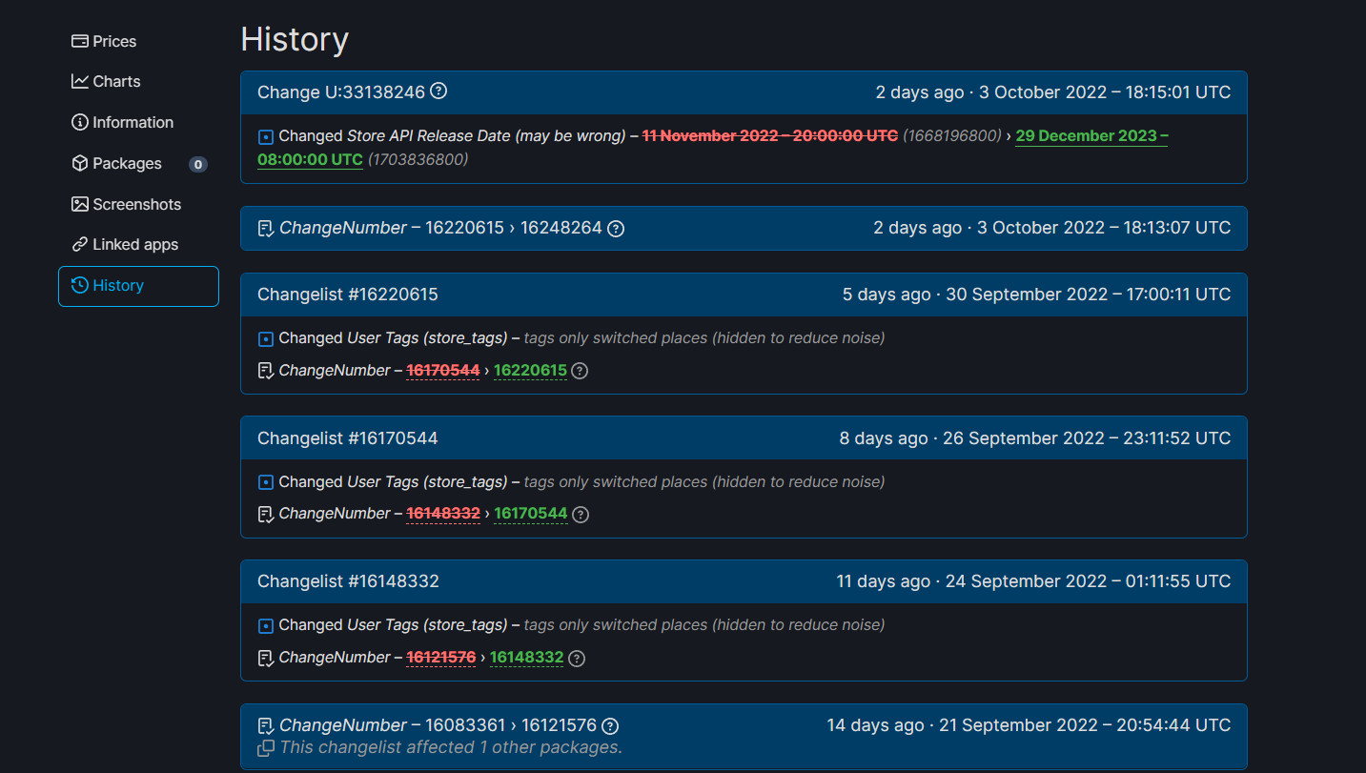Click the Screenshots image icon in sidebar

pyautogui.click(x=80, y=204)
